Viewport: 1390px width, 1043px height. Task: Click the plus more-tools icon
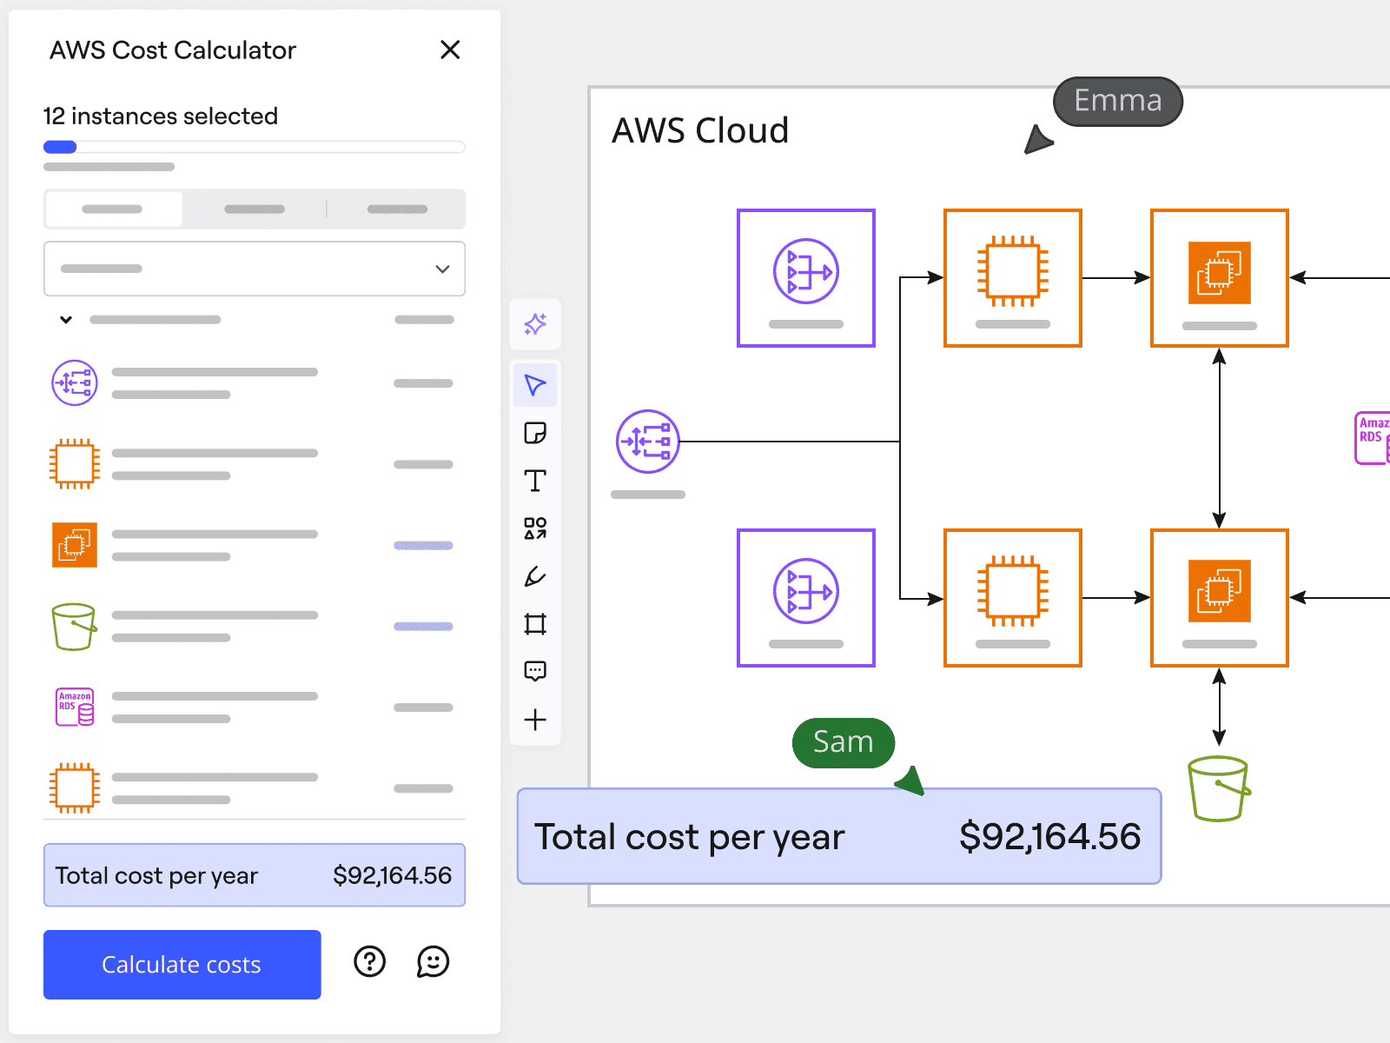535,720
